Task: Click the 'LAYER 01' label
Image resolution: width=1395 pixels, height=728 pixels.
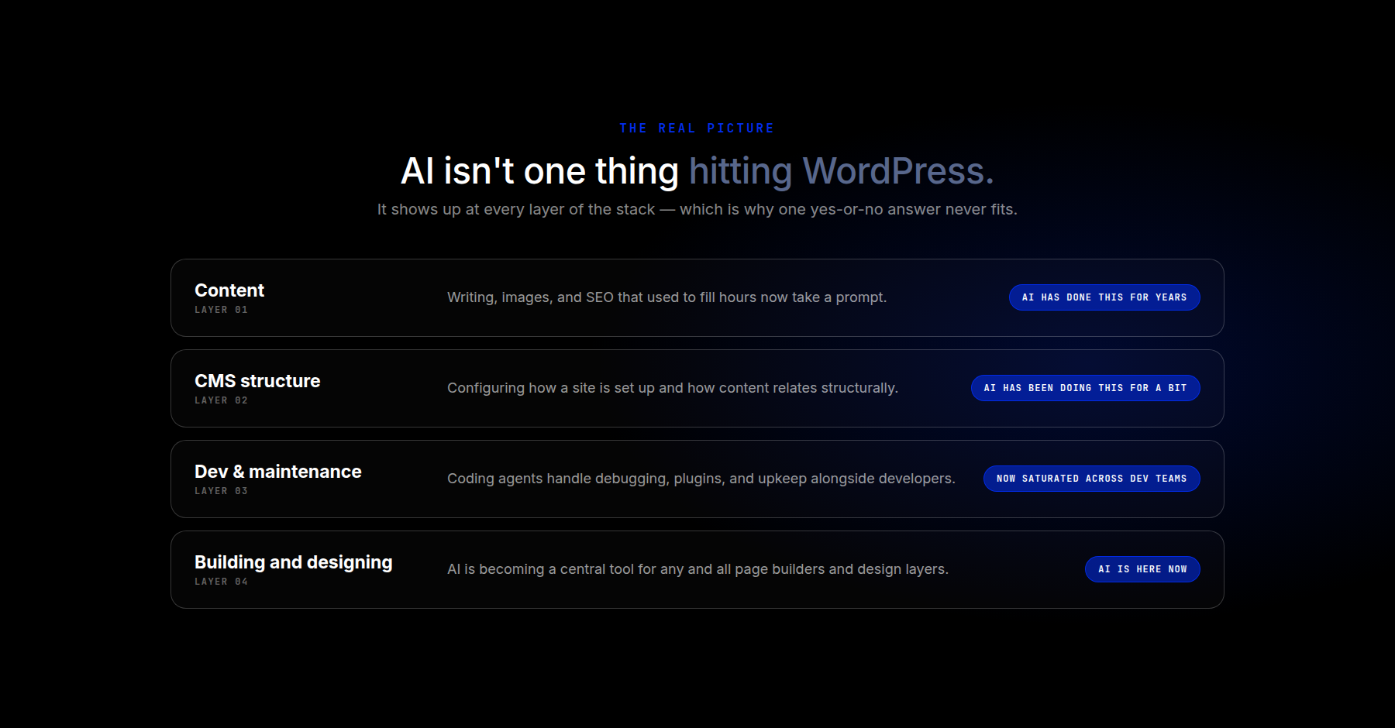Action: click(x=221, y=310)
